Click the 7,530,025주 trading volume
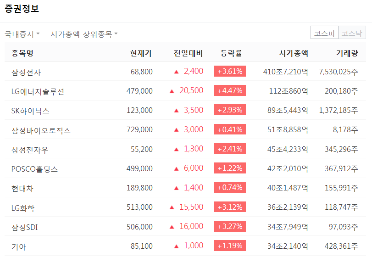Viewport: 372px width, 257px height. click(x=339, y=72)
